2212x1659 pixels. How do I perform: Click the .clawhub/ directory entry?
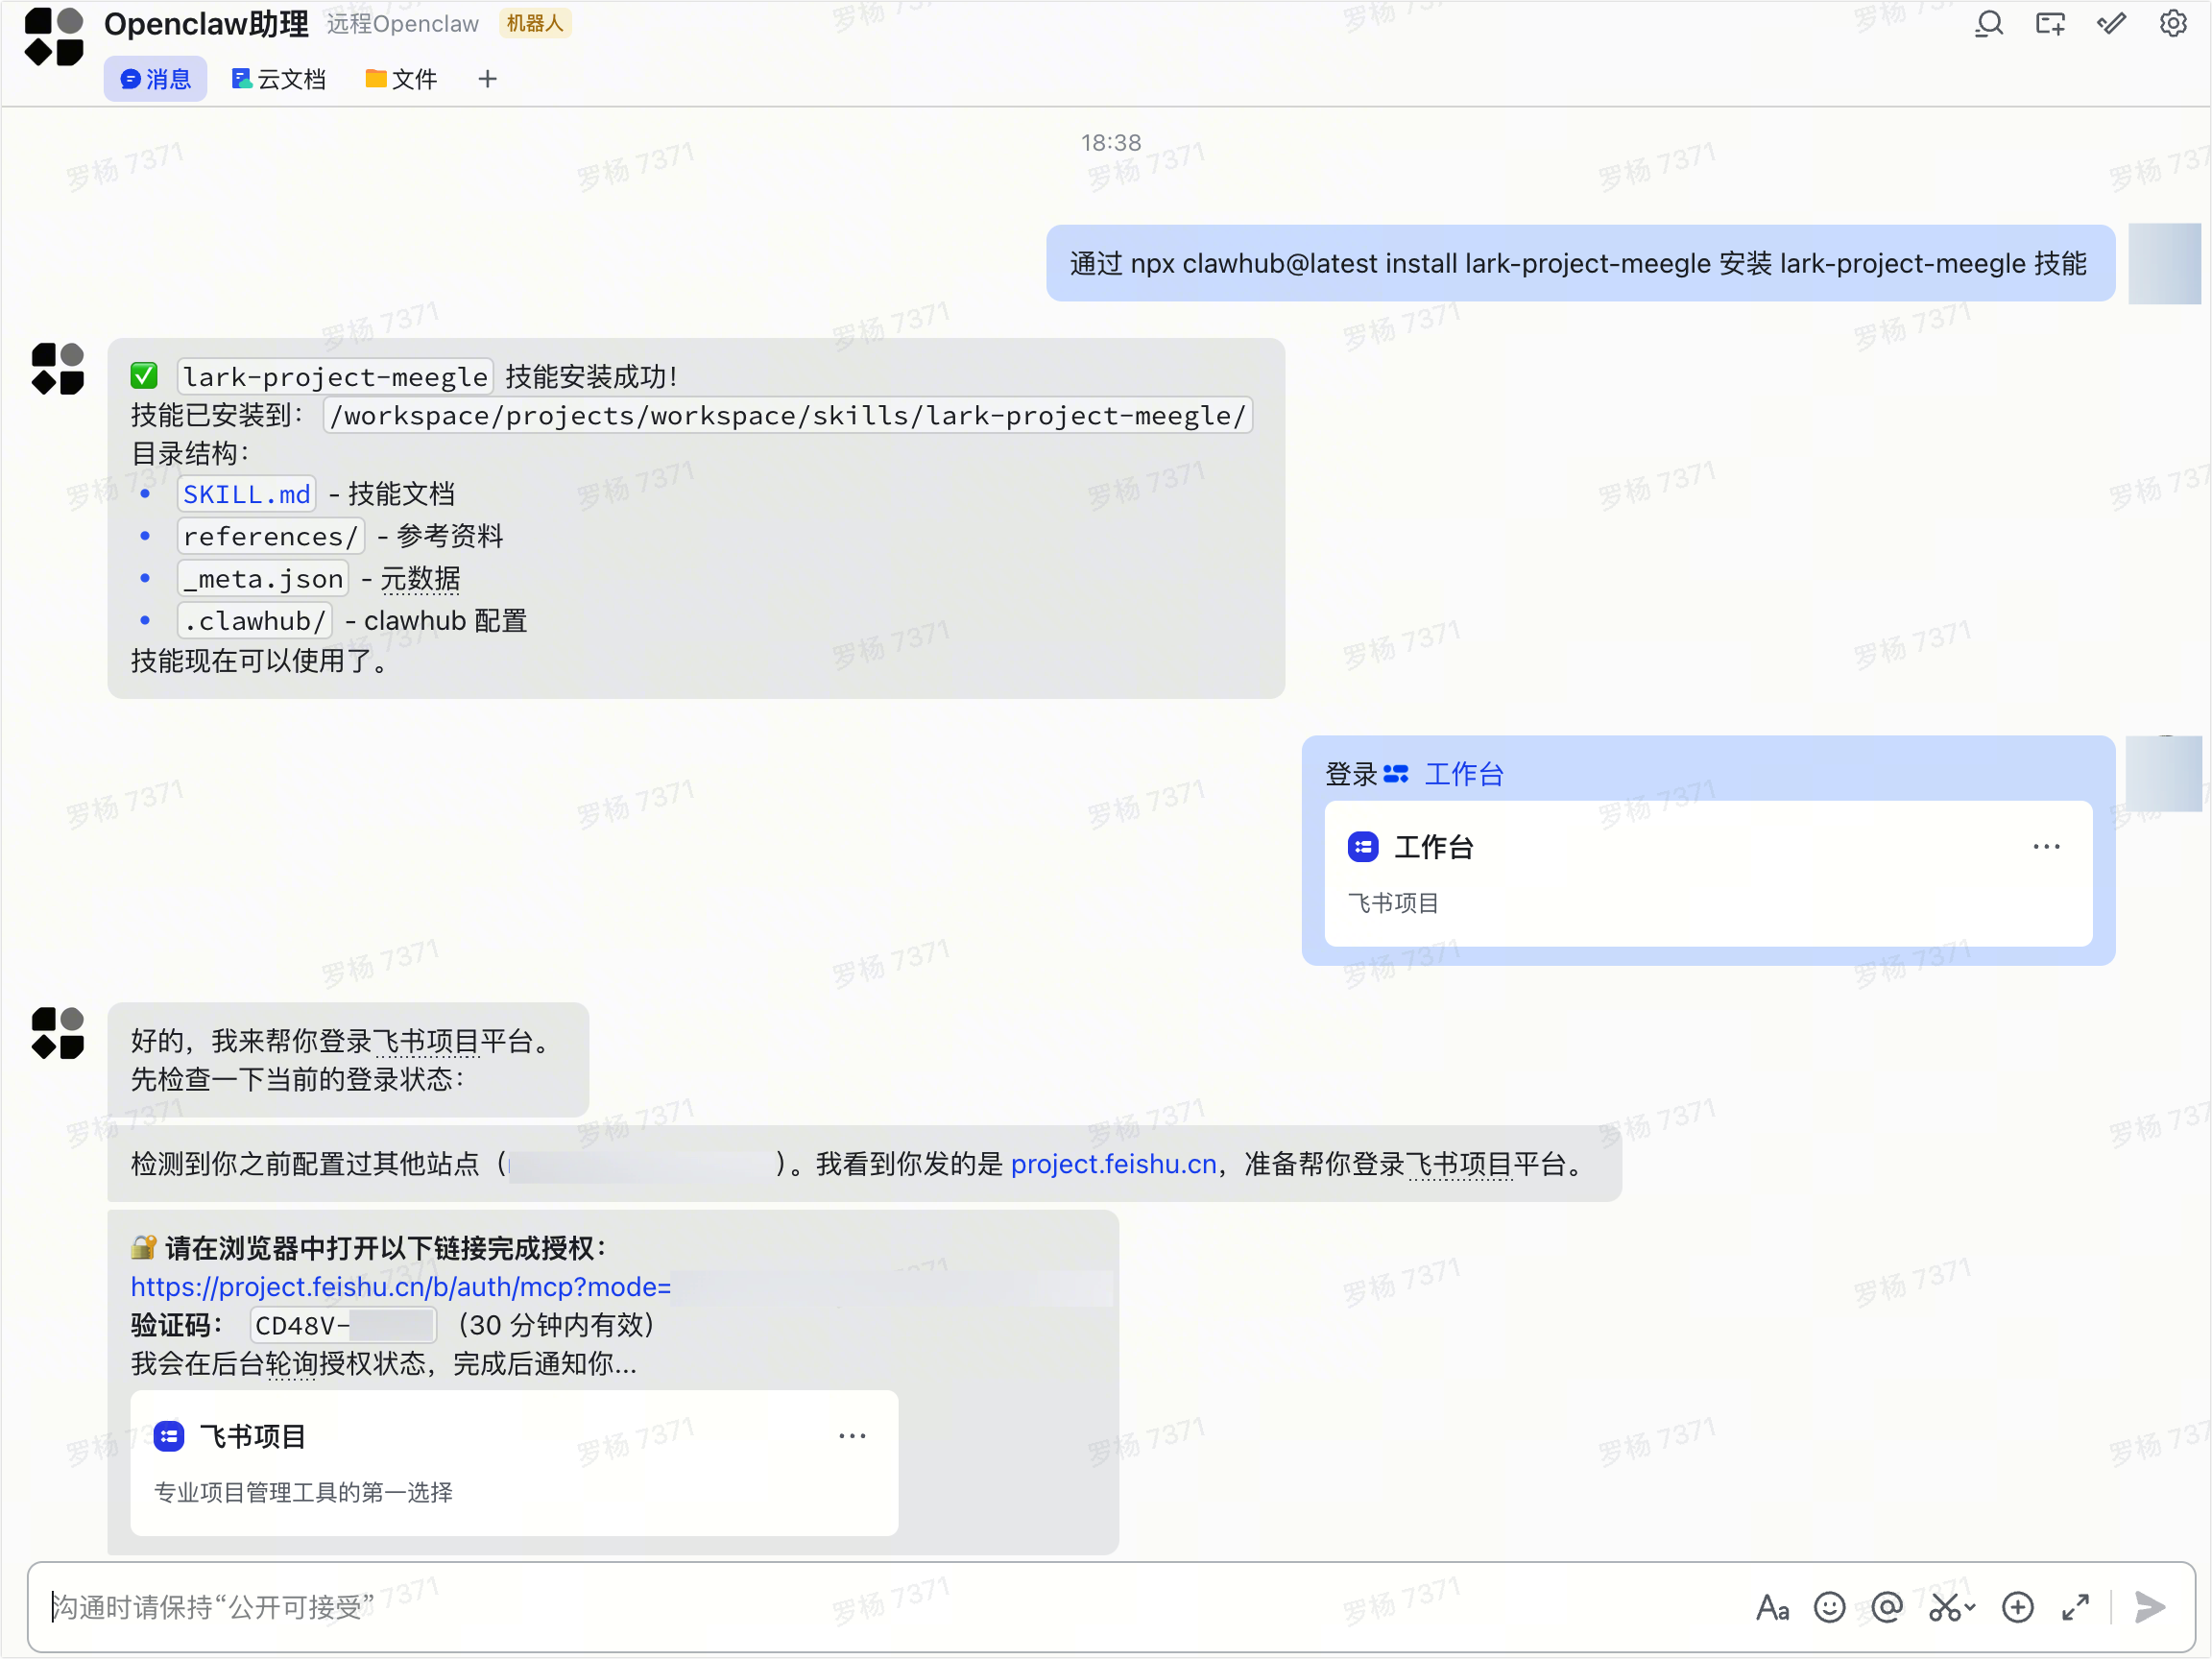point(255,621)
